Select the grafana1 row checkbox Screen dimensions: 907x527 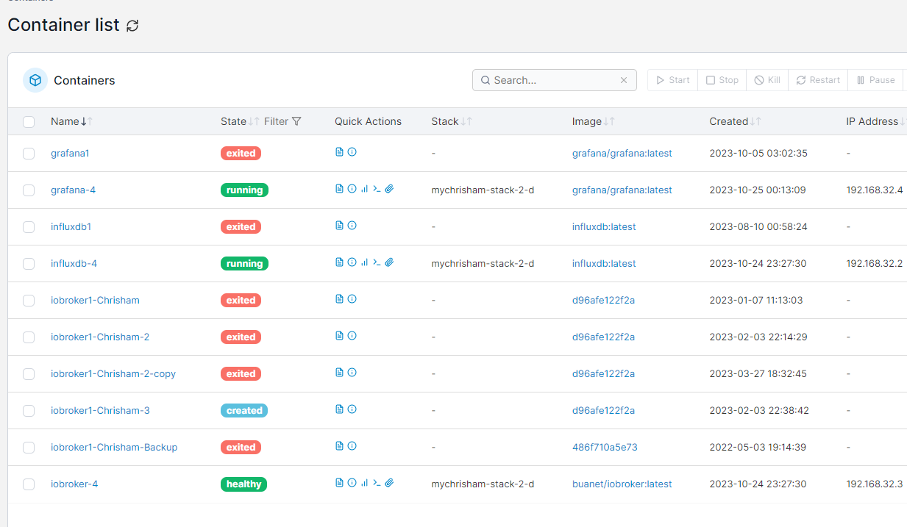[29, 154]
